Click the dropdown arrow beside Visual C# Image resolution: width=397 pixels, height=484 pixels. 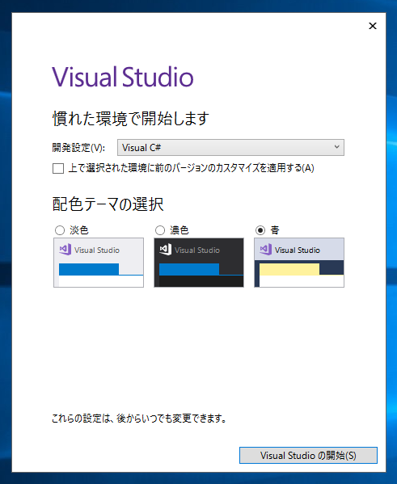336,147
